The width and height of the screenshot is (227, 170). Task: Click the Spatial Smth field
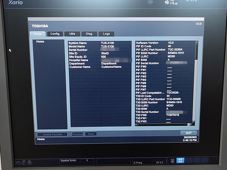click(x=77, y=160)
